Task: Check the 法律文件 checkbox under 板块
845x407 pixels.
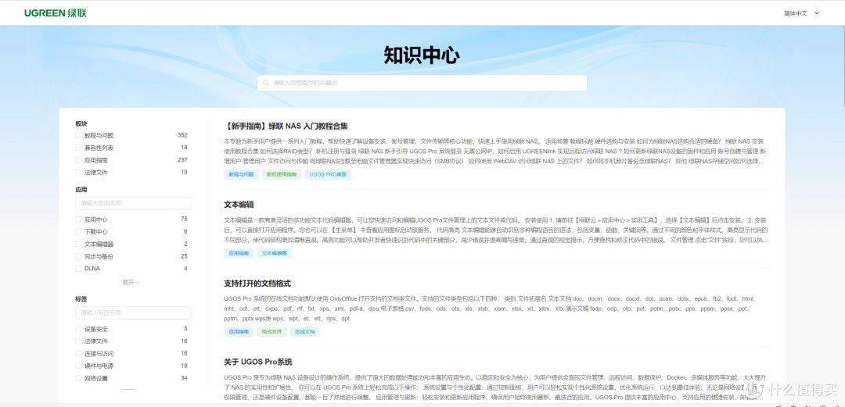Action: tap(78, 173)
